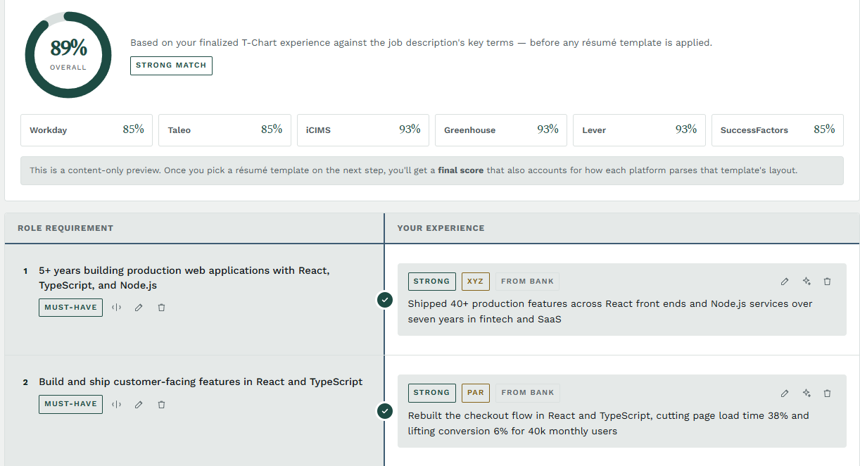
Task: Select the iCIMS 93% score card
Action: (x=363, y=130)
